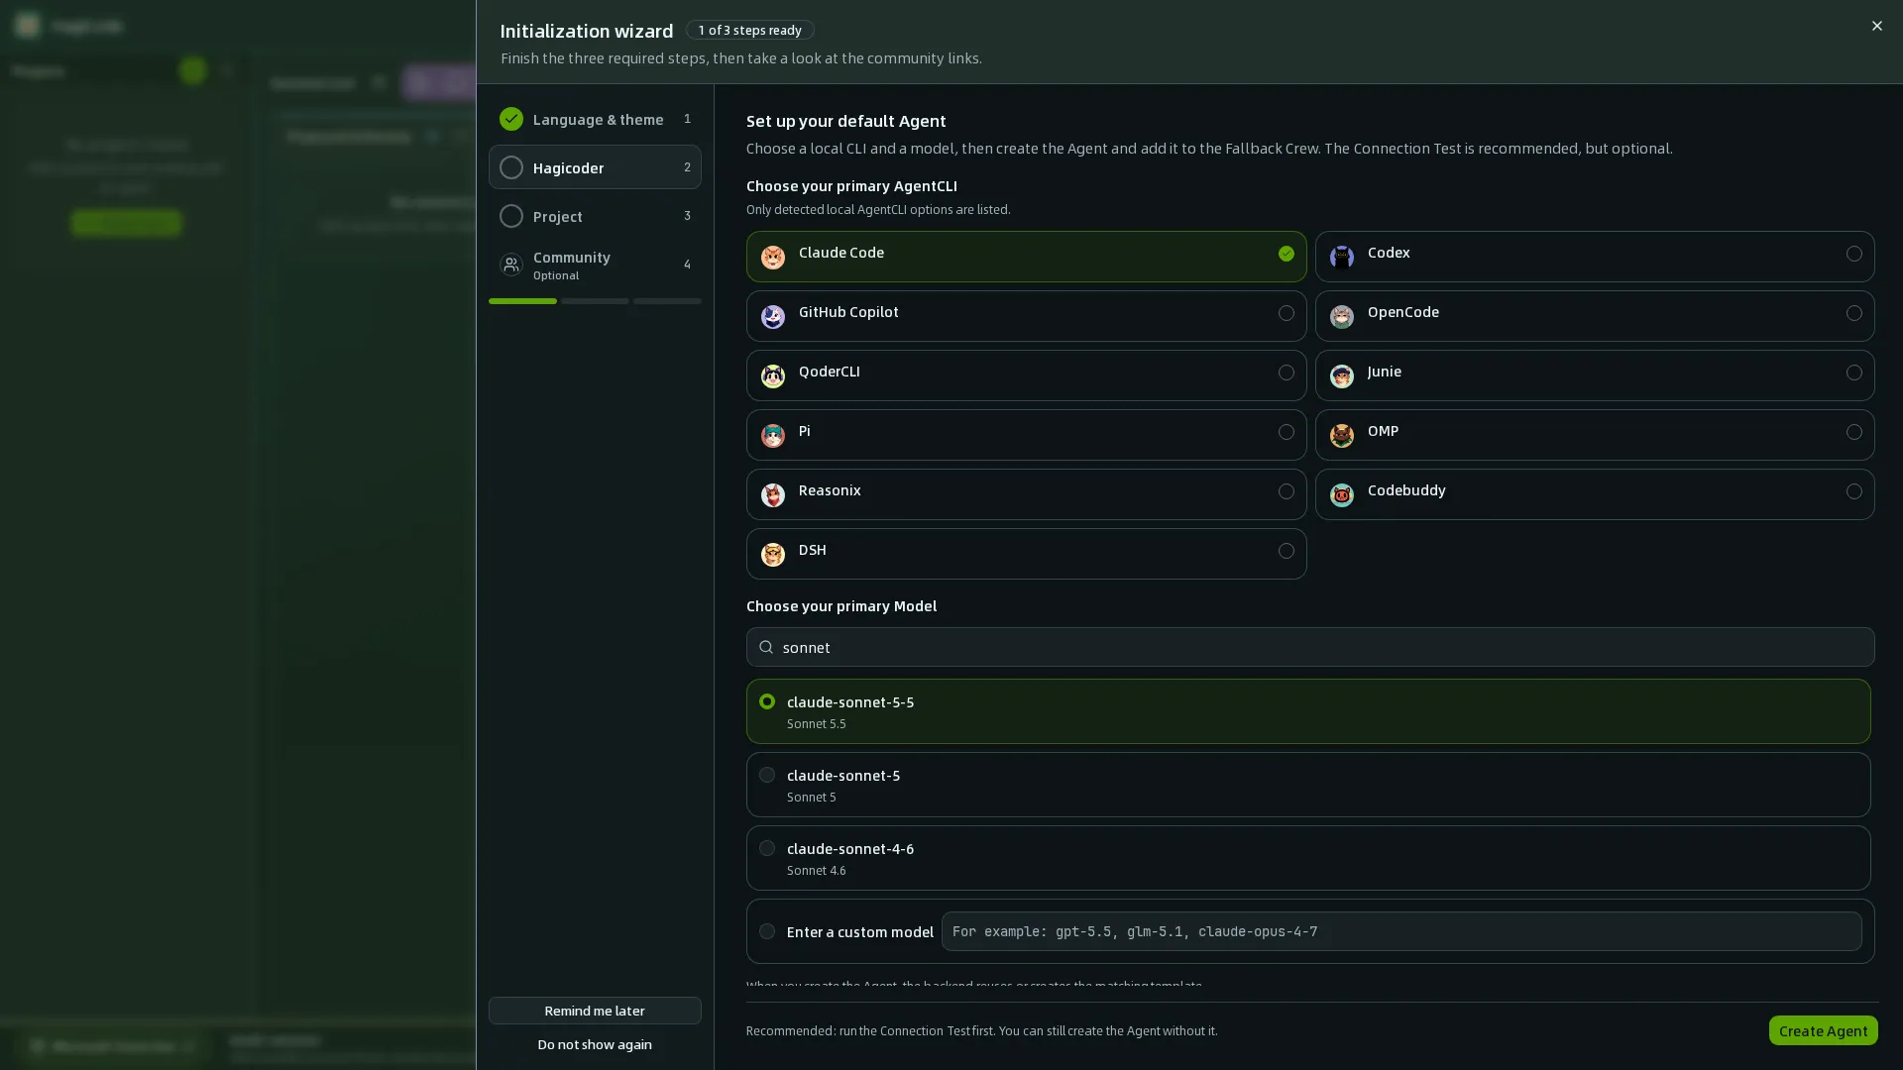The width and height of the screenshot is (1903, 1070).
Task: Click the QoderCLI avatar icon
Action: 772,375
